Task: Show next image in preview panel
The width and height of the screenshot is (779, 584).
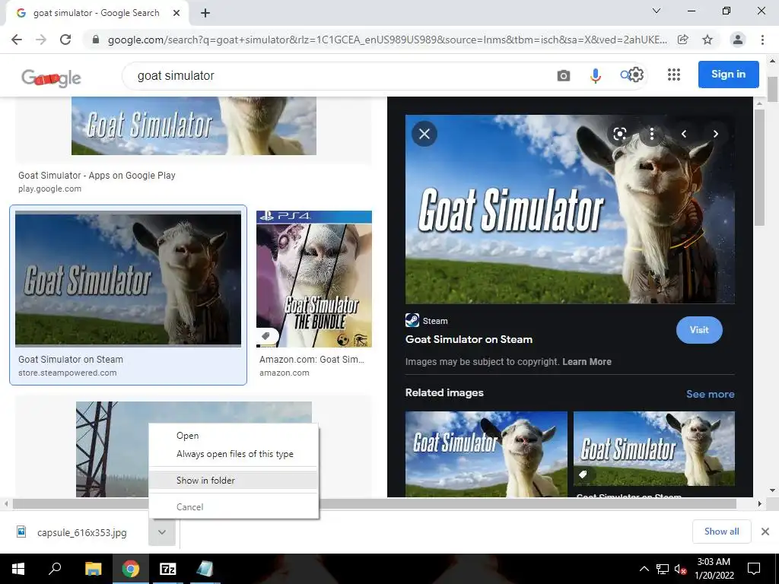Action: tap(715, 134)
